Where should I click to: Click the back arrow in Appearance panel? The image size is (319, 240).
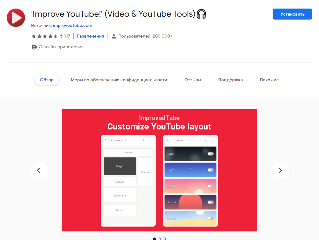tap(105, 140)
